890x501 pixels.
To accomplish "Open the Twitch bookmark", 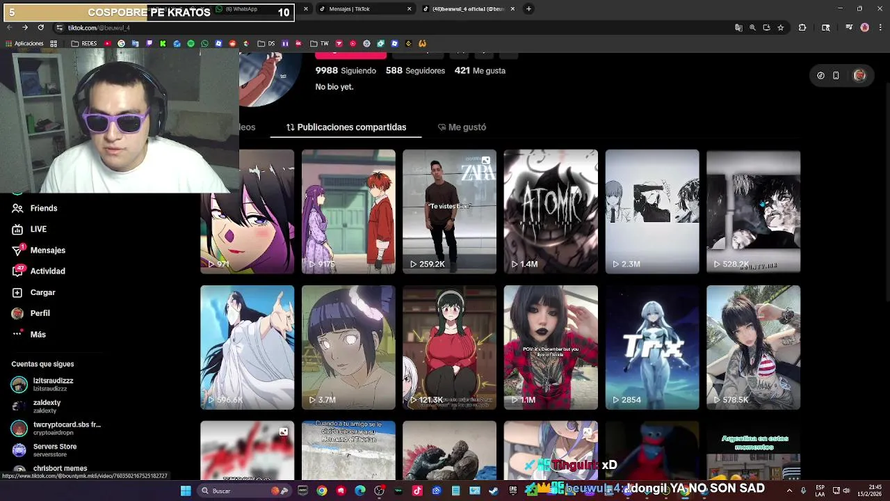I will coord(149,43).
